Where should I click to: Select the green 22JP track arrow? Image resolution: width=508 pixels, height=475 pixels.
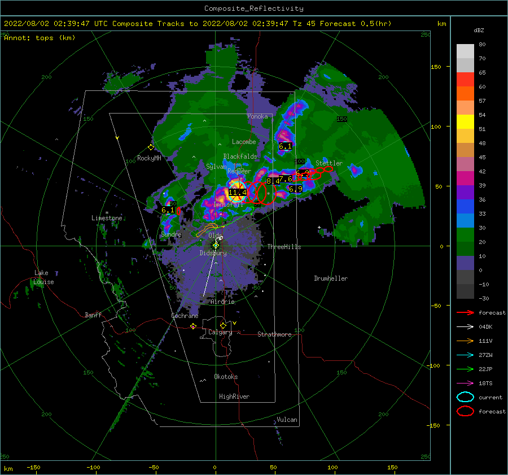click(x=465, y=369)
